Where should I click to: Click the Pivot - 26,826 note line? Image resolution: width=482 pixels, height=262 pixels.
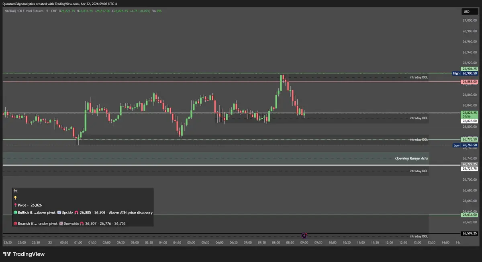tap(30, 205)
